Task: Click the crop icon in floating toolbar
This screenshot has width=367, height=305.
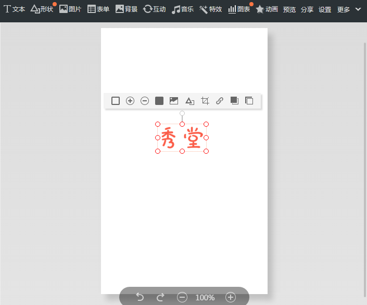Action: (205, 101)
